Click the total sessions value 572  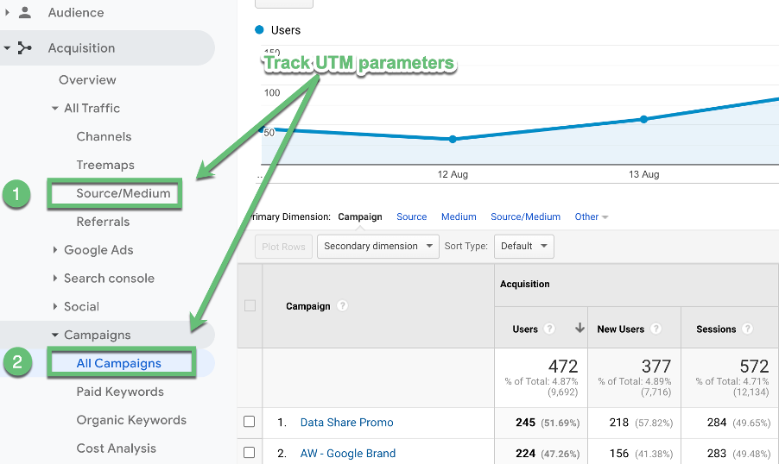point(754,367)
